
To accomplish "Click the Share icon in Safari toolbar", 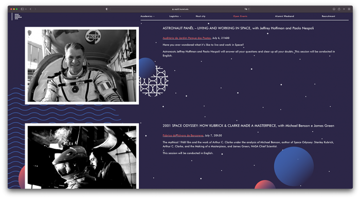I will point(339,9).
